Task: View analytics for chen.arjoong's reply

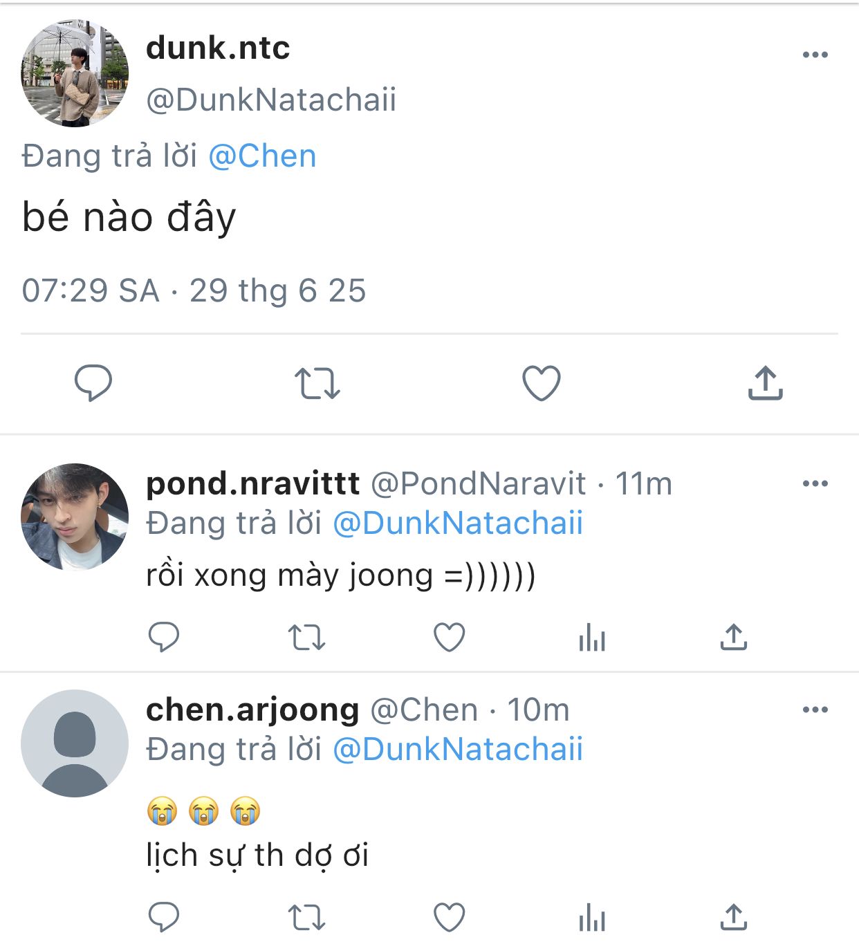Action: [x=592, y=918]
